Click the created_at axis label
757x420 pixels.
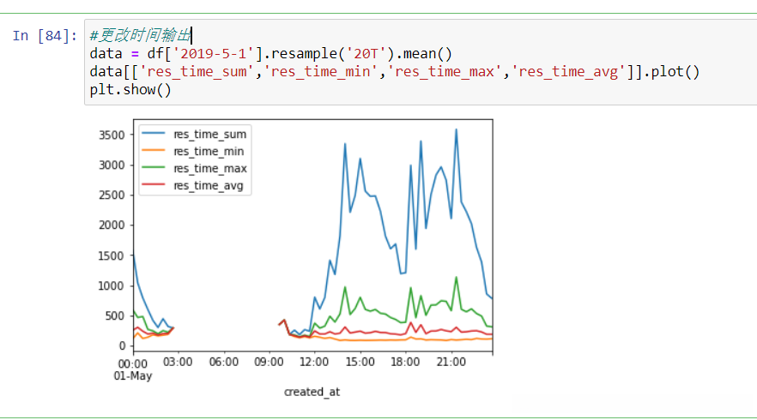pos(312,392)
